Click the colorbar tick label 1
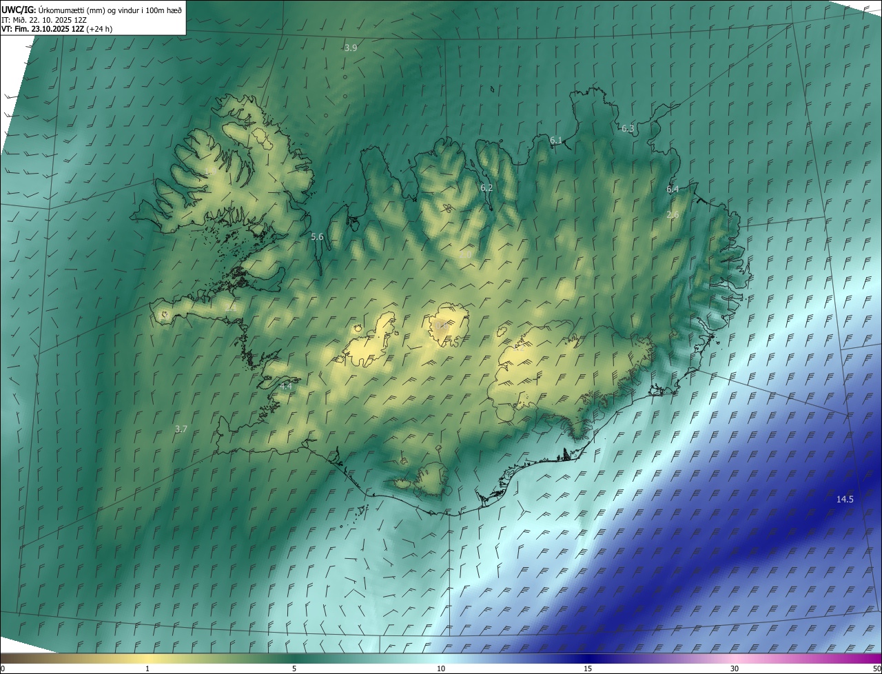 (x=147, y=668)
